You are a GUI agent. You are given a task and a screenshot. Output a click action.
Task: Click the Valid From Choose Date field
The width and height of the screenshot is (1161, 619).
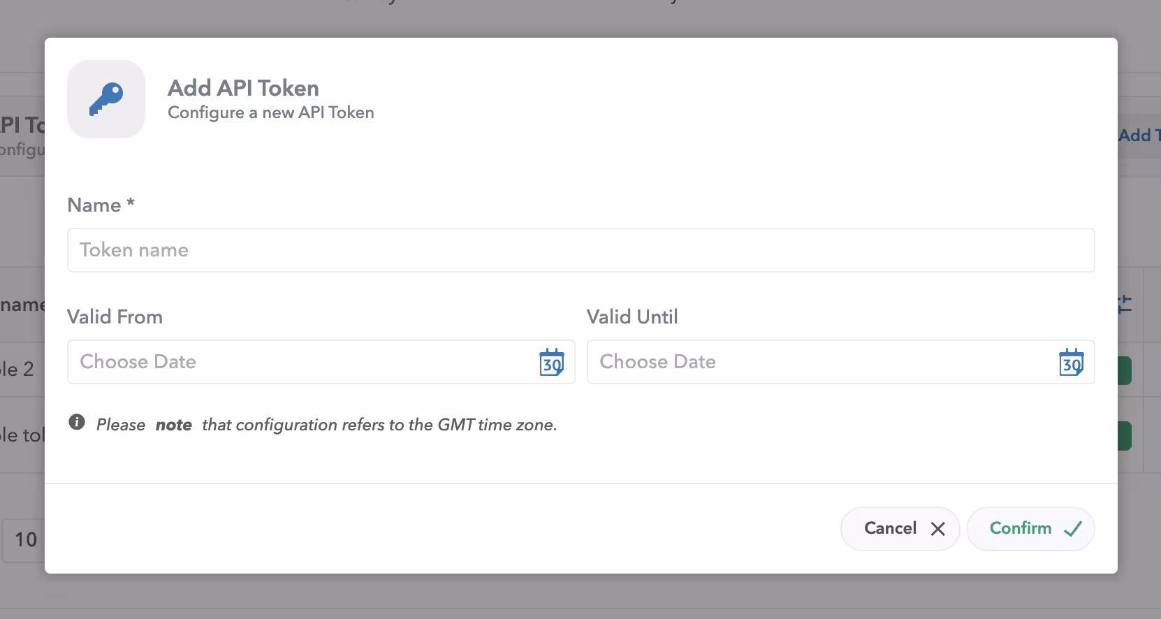[x=300, y=362]
